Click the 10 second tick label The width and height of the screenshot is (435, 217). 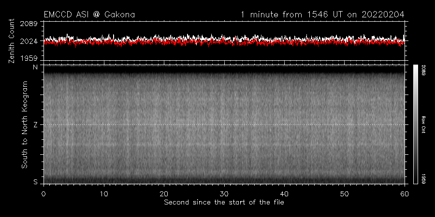[104, 193]
